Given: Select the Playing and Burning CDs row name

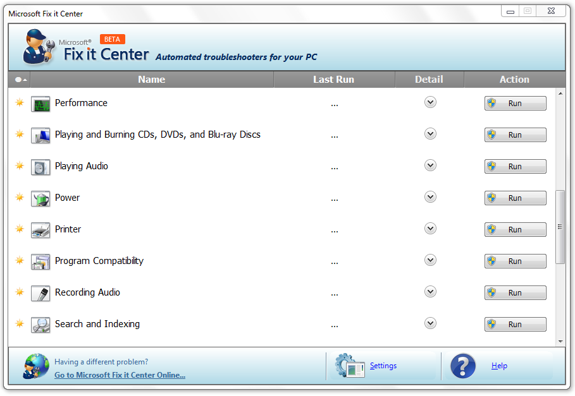Looking at the screenshot, I should [158, 135].
